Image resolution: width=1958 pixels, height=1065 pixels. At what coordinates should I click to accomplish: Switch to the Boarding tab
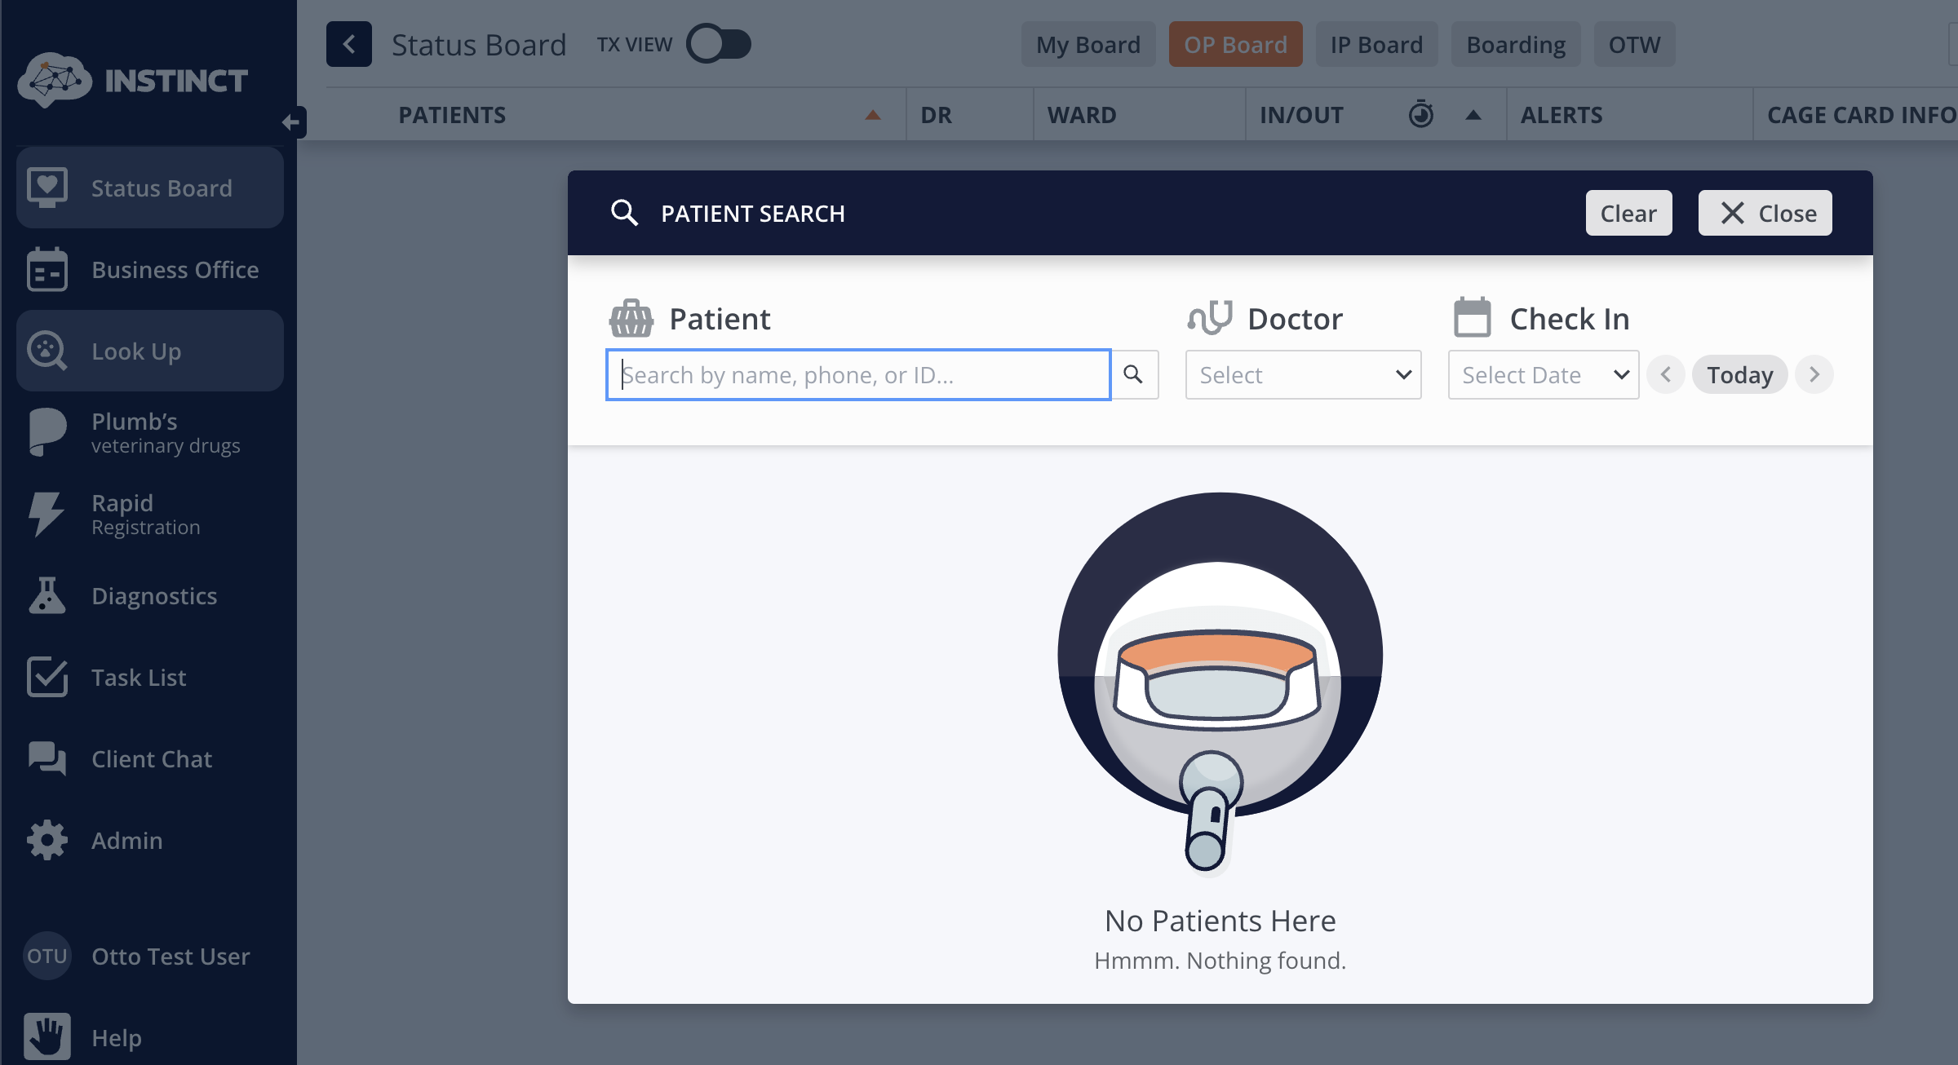[1515, 44]
